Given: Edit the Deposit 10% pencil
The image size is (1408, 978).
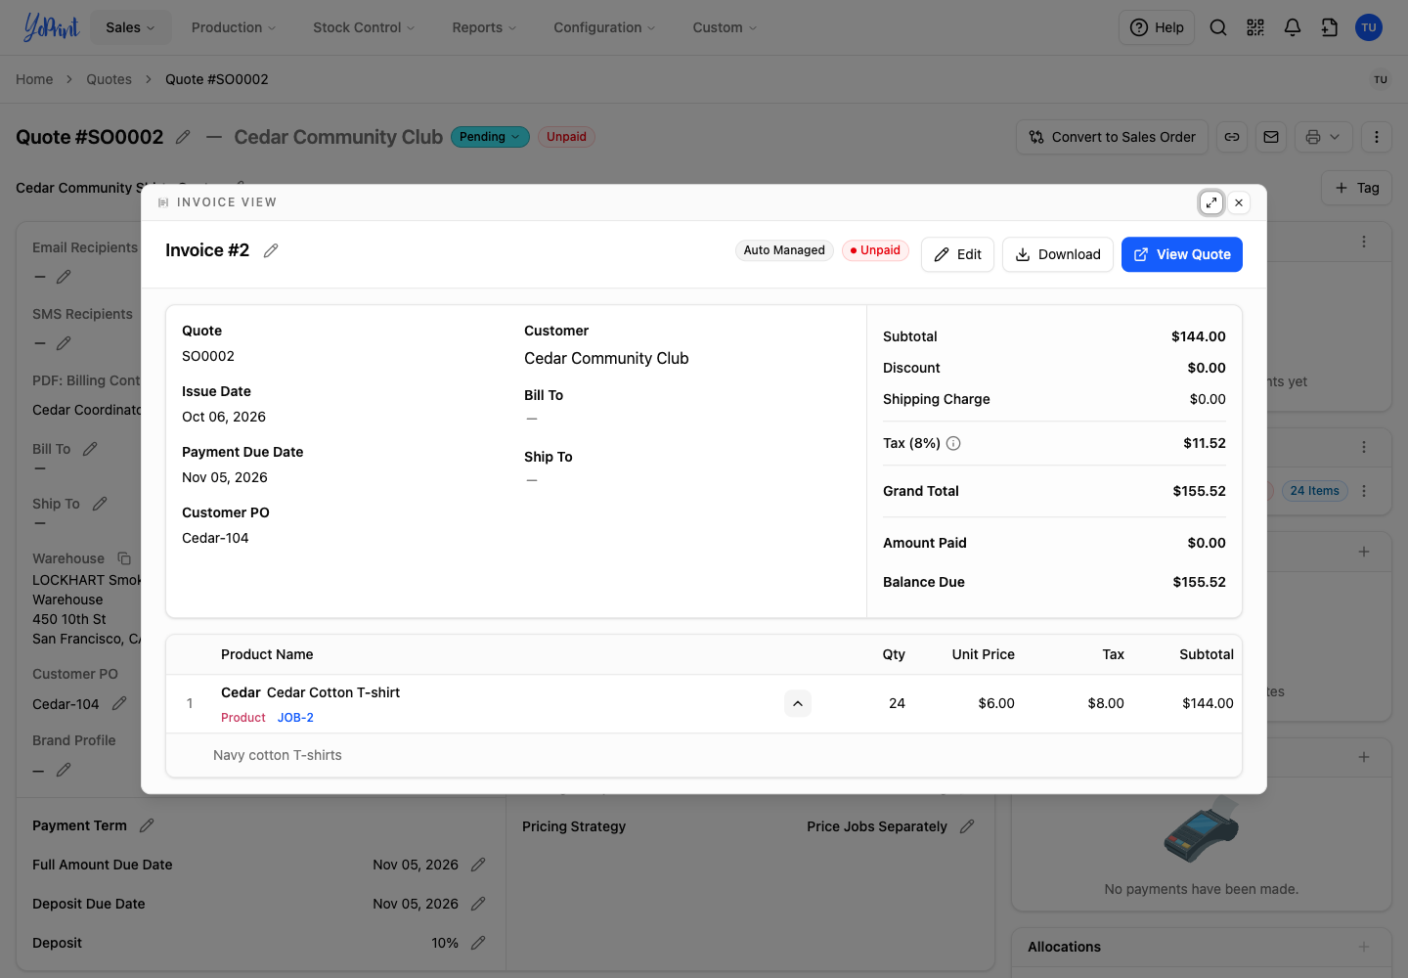Looking at the screenshot, I should click(x=478, y=943).
